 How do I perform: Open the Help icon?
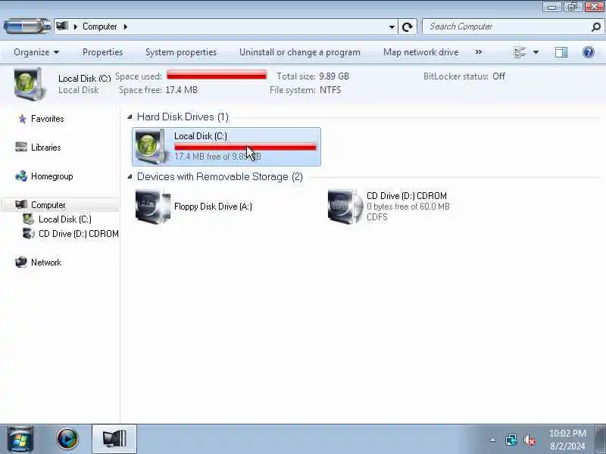(x=589, y=52)
